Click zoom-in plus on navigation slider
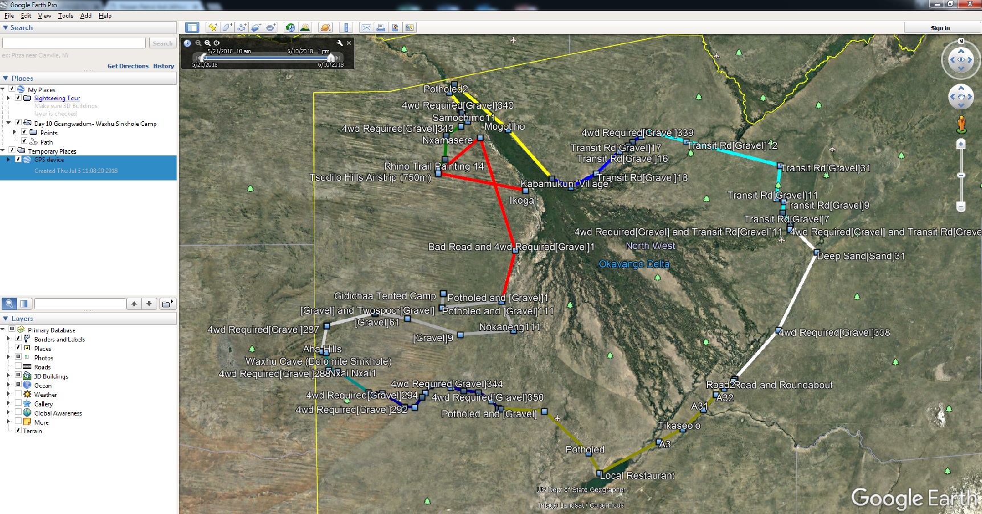 (x=961, y=144)
